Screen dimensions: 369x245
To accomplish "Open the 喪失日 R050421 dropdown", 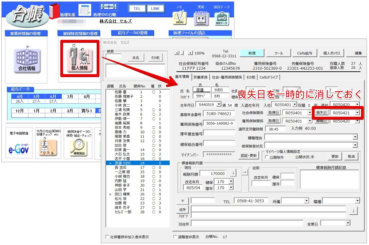I will point(357,113).
